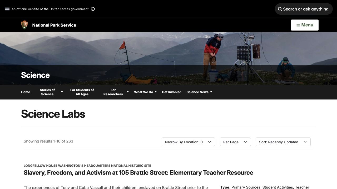Click the hamburger icon in the Menu button
The height and width of the screenshot is (189, 337).
pos(298,25)
